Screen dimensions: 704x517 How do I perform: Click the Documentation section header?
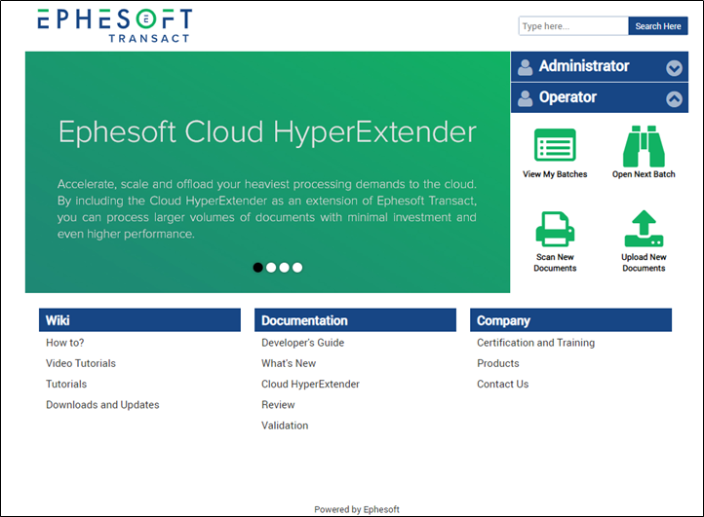click(355, 320)
